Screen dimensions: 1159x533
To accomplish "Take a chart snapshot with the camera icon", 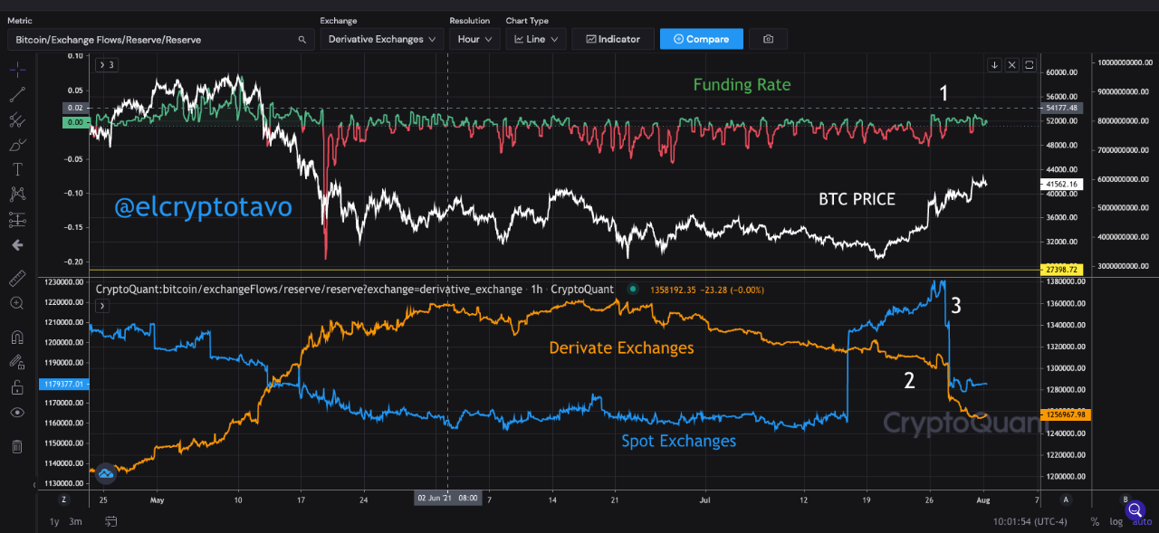I will click(768, 39).
